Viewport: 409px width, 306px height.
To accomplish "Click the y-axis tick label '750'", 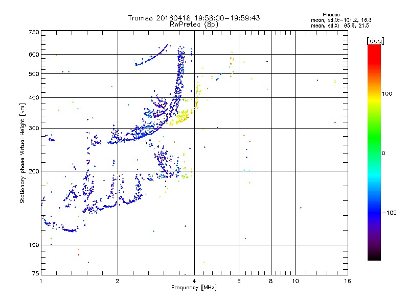I will [x=34, y=32].
